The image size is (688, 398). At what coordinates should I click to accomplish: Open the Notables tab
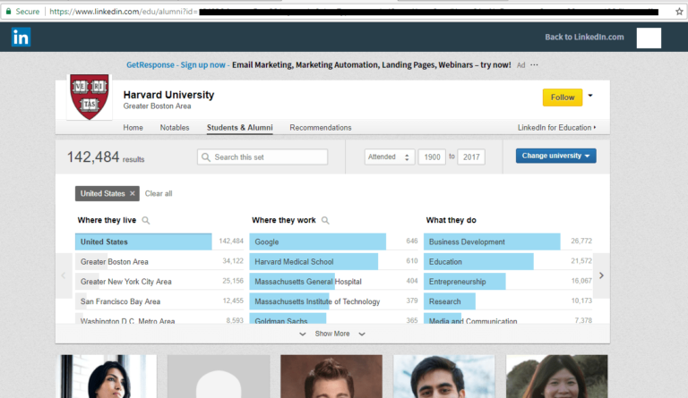point(175,127)
